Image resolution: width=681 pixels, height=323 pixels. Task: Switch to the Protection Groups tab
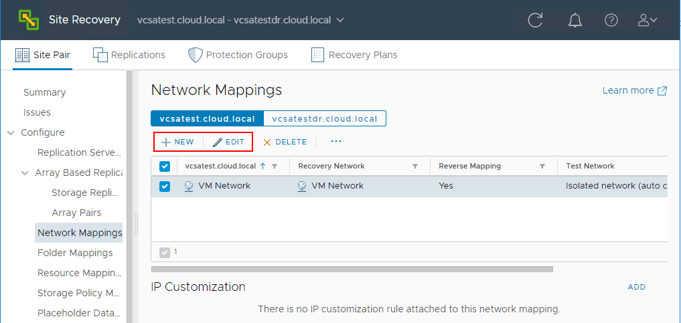(x=238, y=55)
